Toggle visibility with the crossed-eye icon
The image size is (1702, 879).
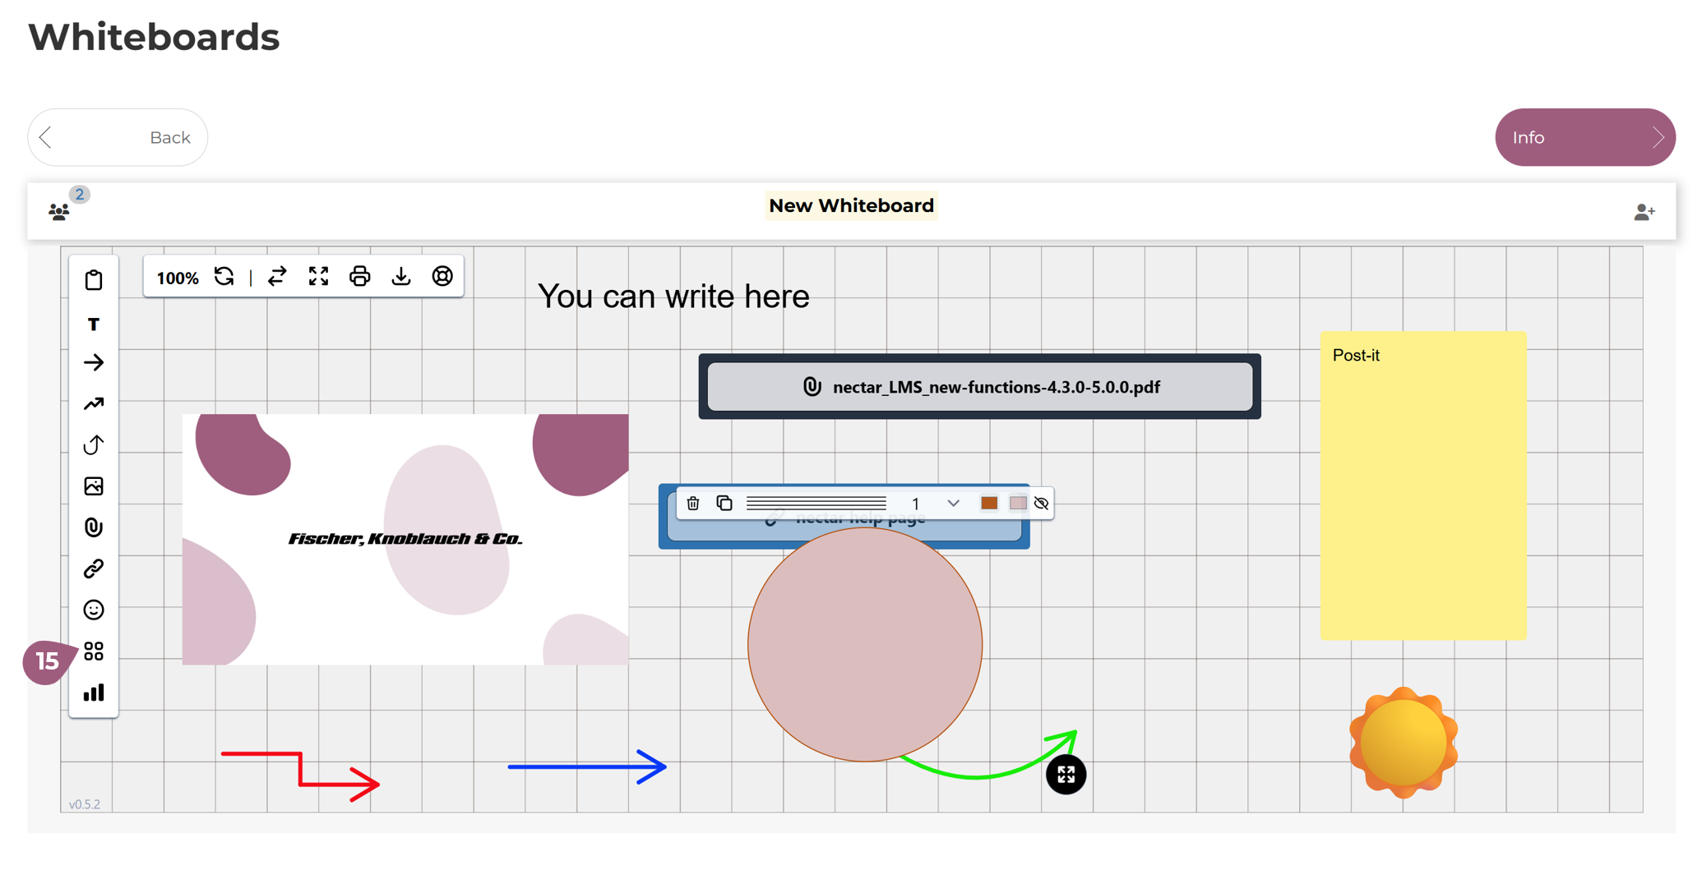(x=1042, y=504)
